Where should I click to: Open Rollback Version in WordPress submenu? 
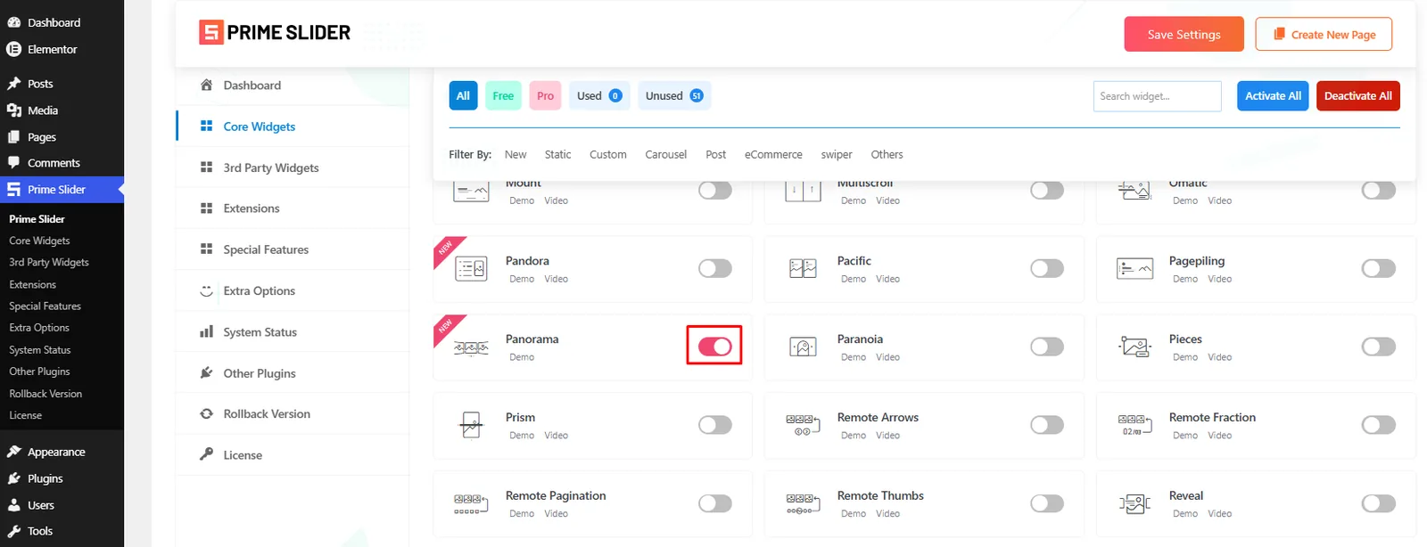click(x=45, y=394)
